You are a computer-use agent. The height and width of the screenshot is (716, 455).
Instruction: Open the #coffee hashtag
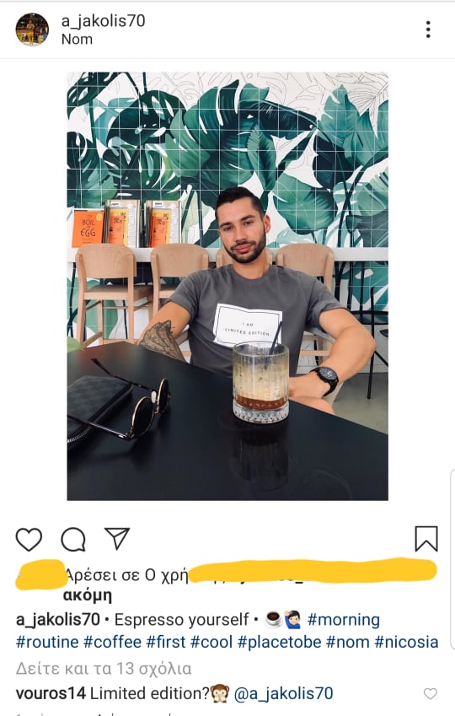(x=112, y=642)
